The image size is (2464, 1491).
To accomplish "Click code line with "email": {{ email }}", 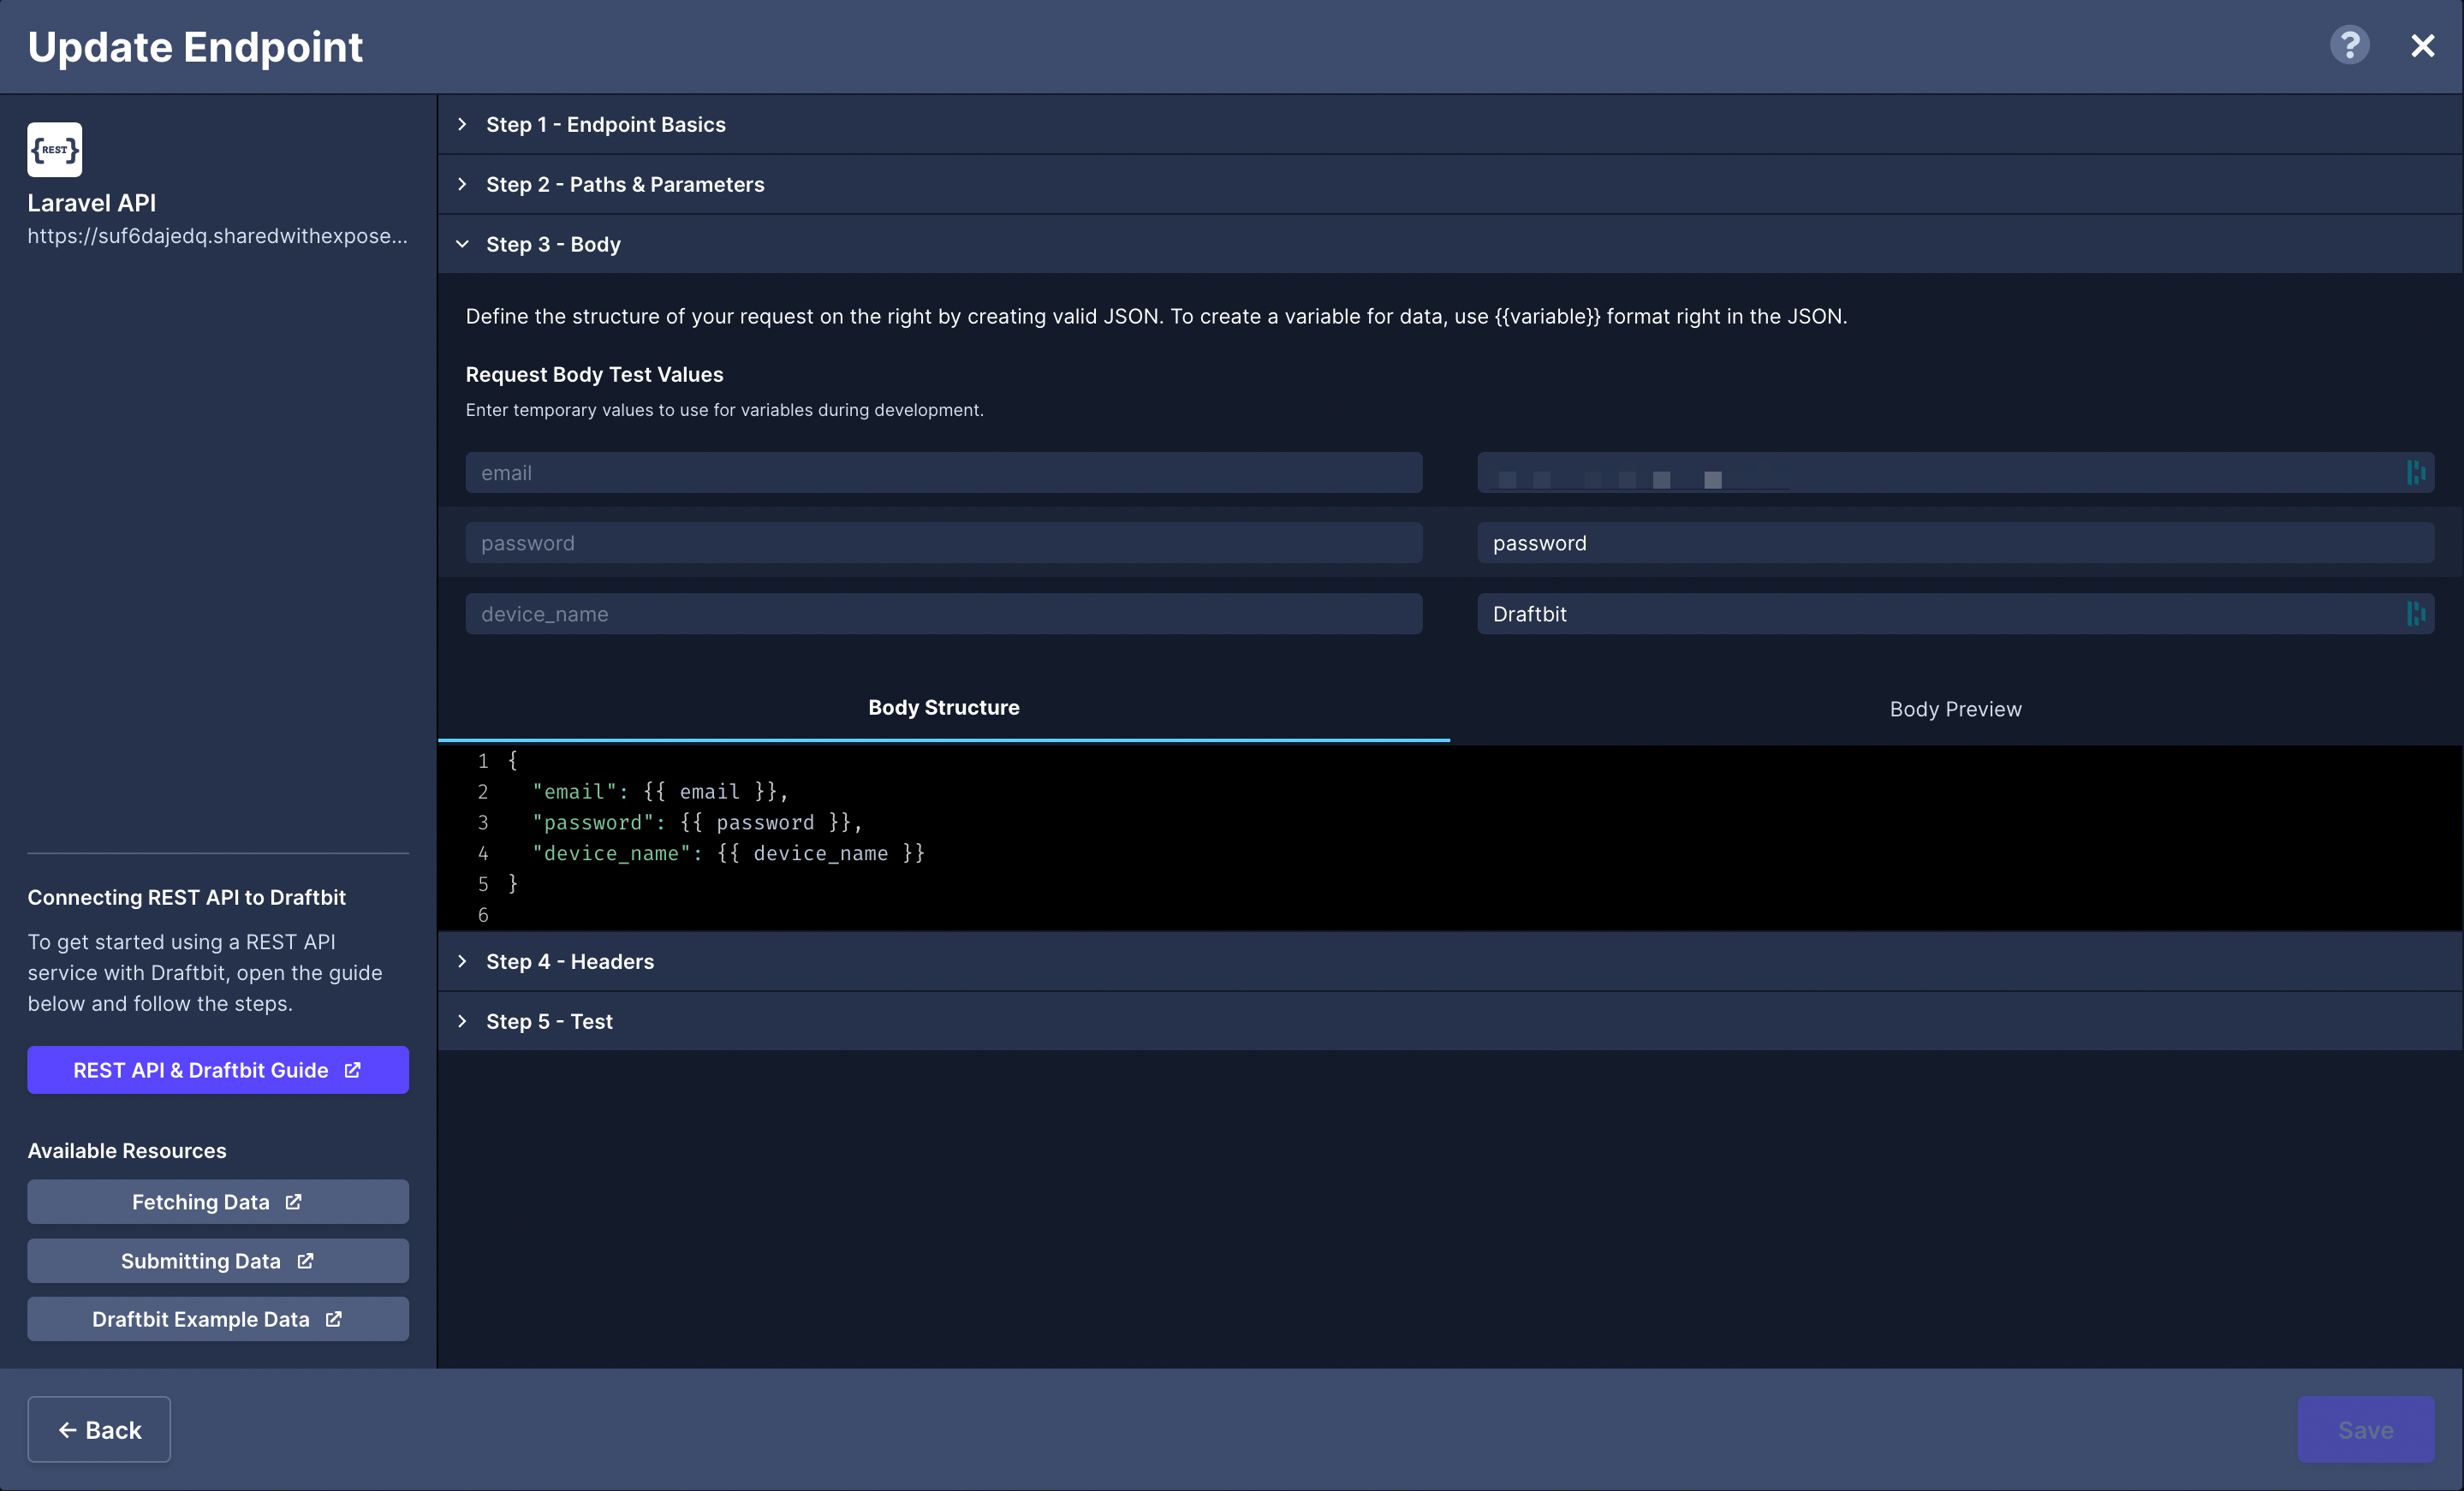I will pyautogui.click(x=660, y=791).
